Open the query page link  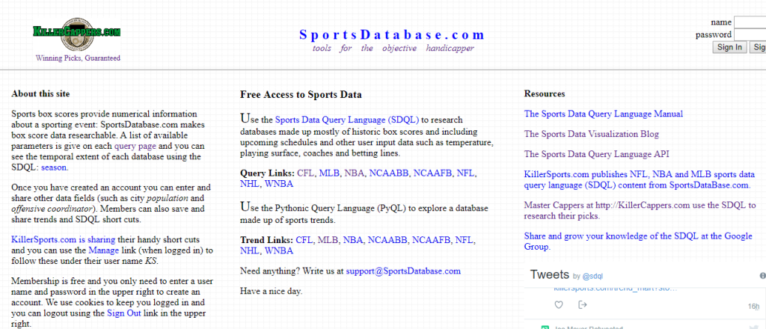tap(135, 146)
